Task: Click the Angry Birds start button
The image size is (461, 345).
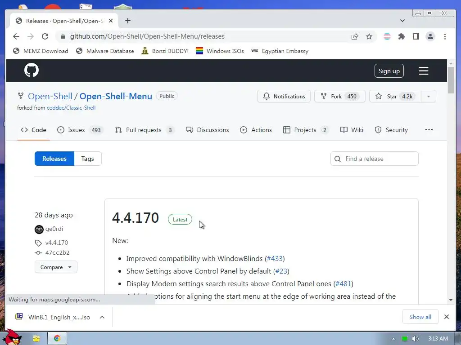Action: click(x=13, y=337)
